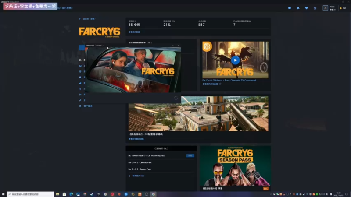View all latest news link

pyautogui.click(x=136, y=139)
